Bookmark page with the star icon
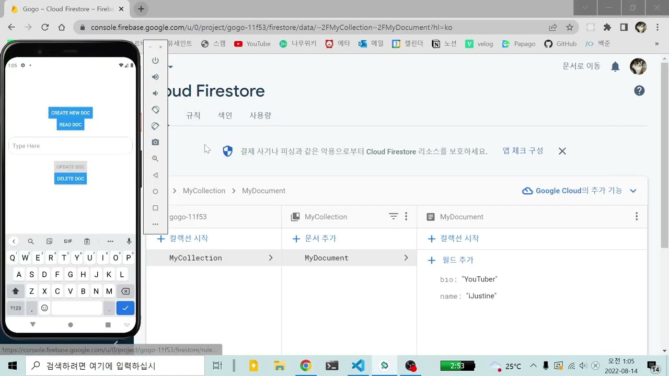This screenshot has height=376, width=669. tap(570, 27)
